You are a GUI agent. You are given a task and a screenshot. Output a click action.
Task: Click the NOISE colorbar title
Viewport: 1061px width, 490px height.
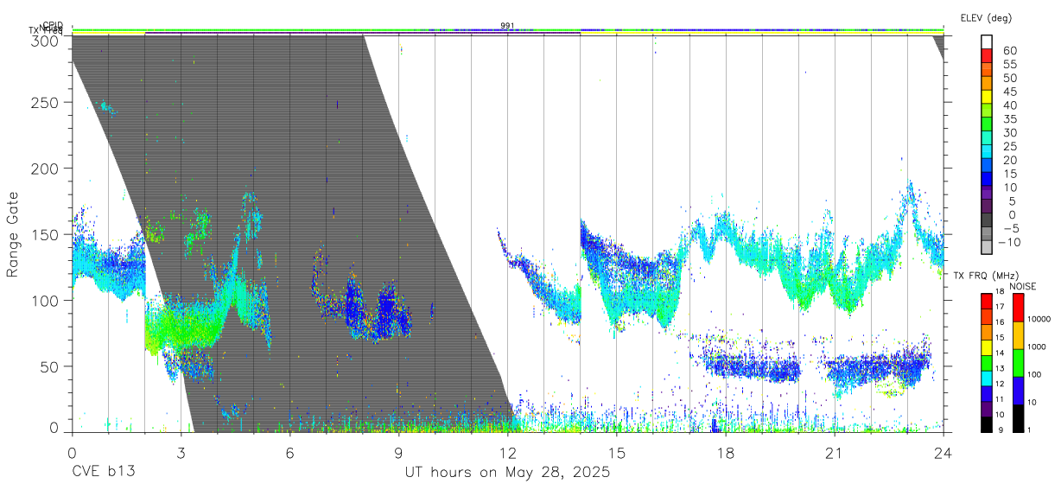(x=1023, y=286)
